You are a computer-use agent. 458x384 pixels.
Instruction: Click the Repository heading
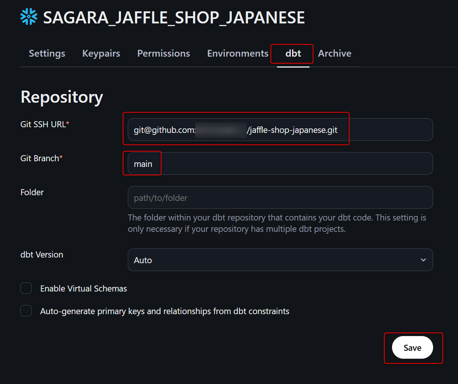[62, 97]
